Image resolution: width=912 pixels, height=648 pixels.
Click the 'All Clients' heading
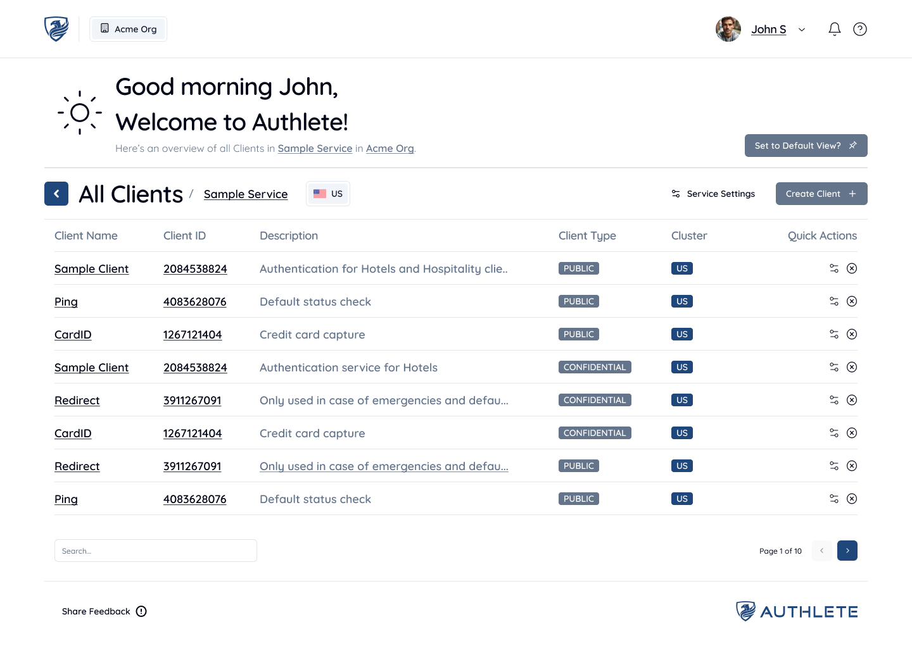click(x=130, y=194)
